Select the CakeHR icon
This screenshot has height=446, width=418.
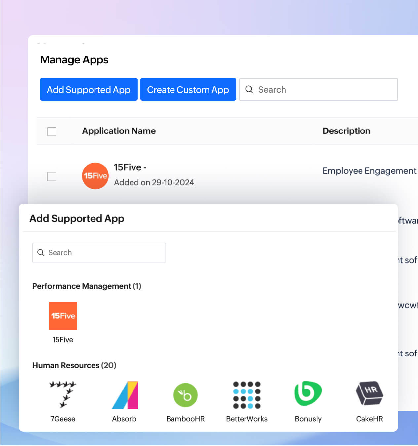[x=369, y=395]
